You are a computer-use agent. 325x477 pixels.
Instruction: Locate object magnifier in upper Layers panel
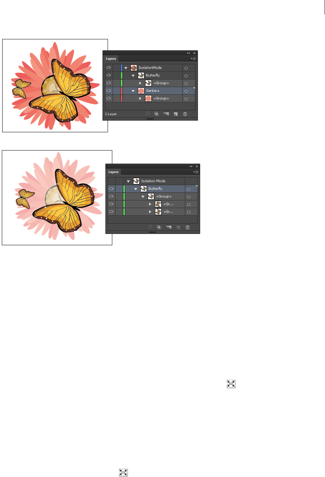click(147, 114)
